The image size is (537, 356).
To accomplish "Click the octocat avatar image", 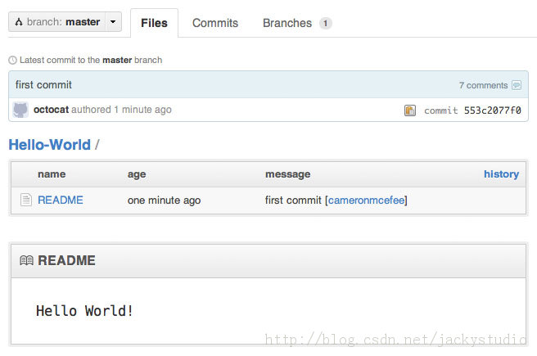I will [21, 110].
